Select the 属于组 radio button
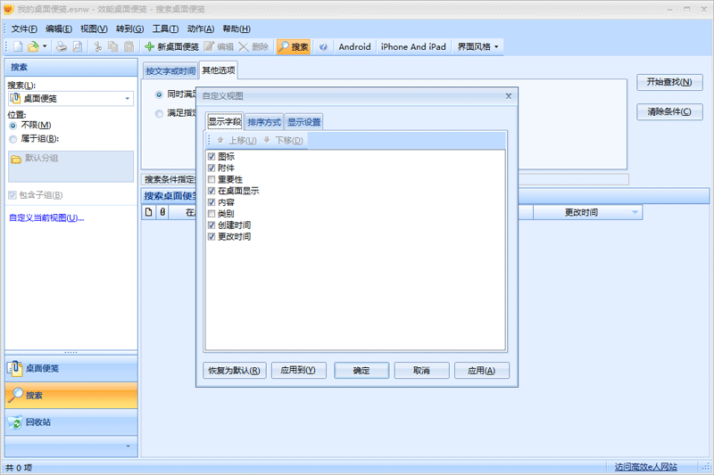714x475 pixels. pos(12,139)
